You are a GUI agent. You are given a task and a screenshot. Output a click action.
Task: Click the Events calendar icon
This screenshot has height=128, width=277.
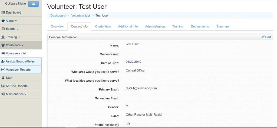pyautogui.click(x=3, y=29)
